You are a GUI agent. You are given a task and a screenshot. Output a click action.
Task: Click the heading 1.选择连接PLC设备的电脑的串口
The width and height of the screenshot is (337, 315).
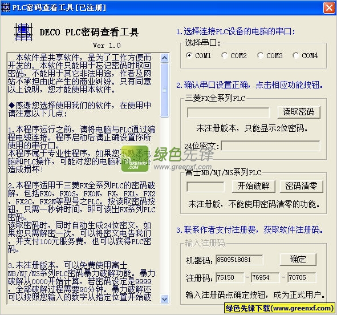(x=236, y=31)
